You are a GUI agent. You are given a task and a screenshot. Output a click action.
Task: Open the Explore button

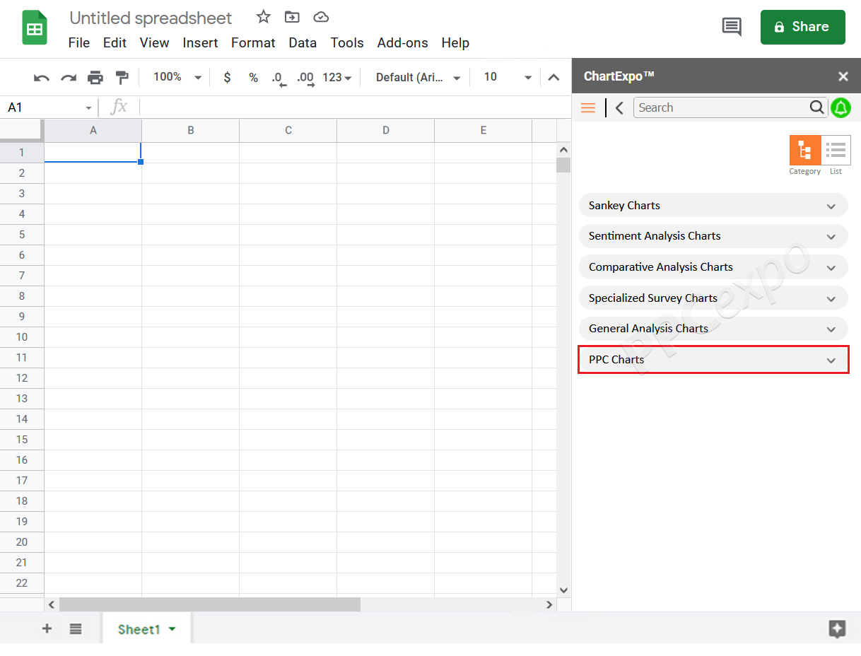click(x=837, y=629)
